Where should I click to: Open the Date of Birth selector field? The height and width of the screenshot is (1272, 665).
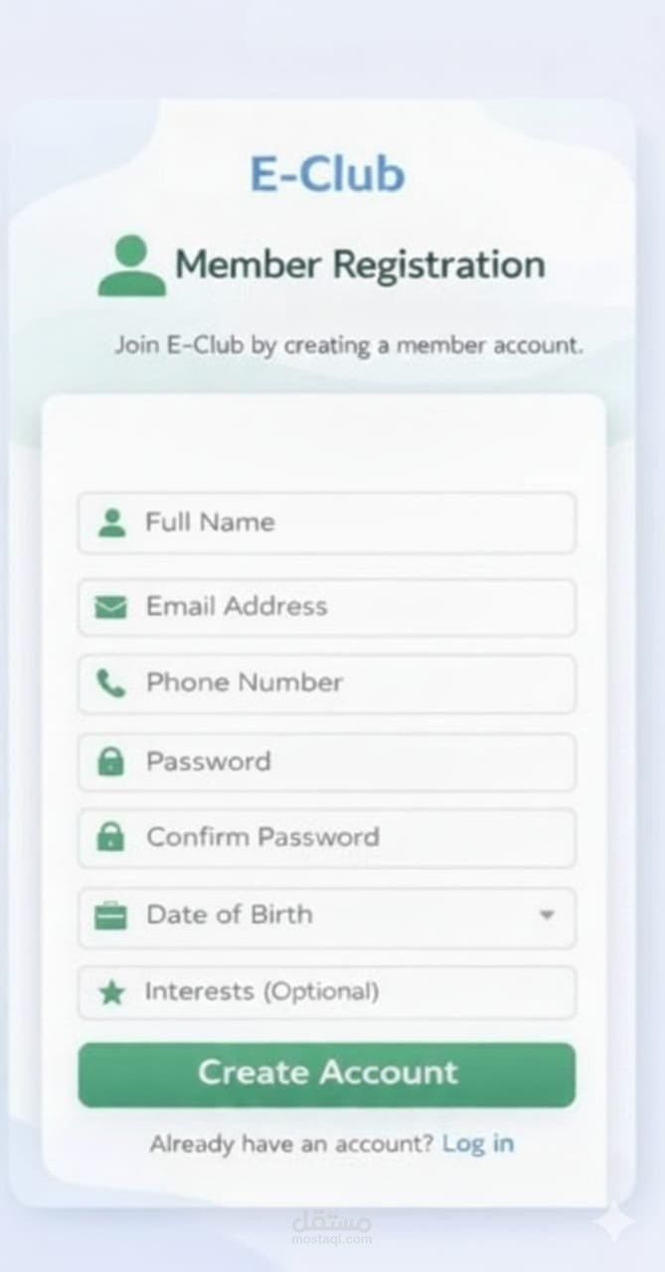click(x=327, y=916)
